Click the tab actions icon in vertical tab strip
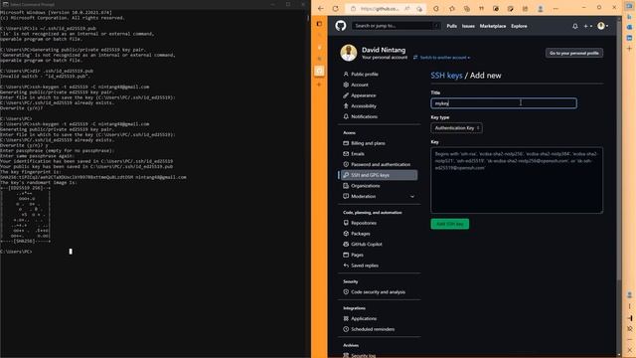Screen dimensions: 636x358 [x=319, y=24]
